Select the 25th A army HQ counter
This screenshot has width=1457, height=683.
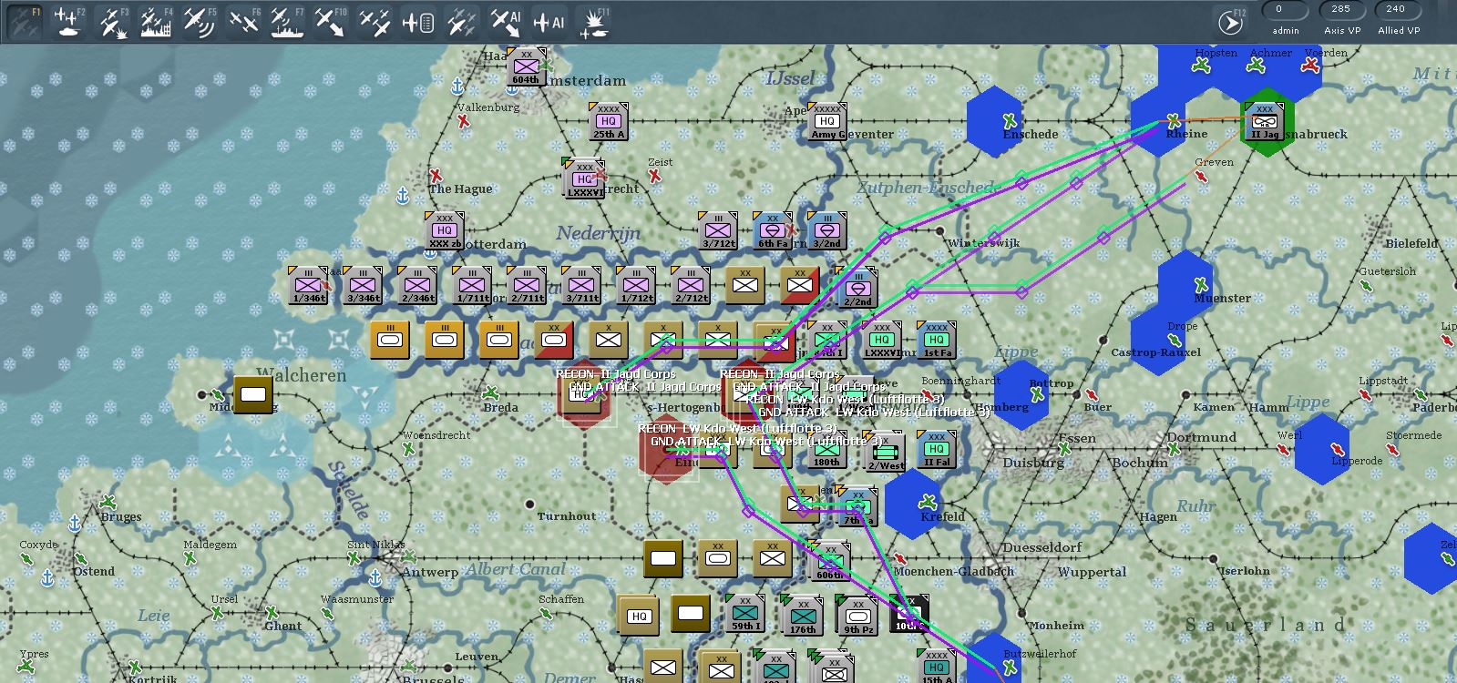(608, 121)
